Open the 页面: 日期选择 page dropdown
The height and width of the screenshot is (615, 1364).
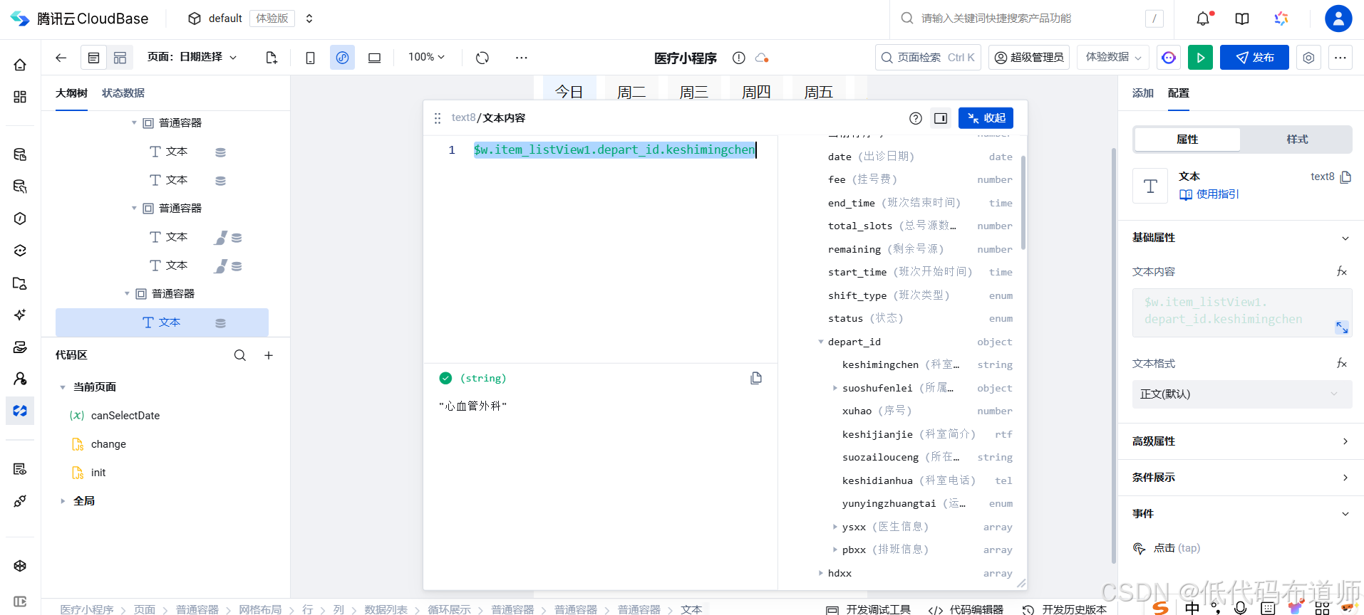point(192,57)
